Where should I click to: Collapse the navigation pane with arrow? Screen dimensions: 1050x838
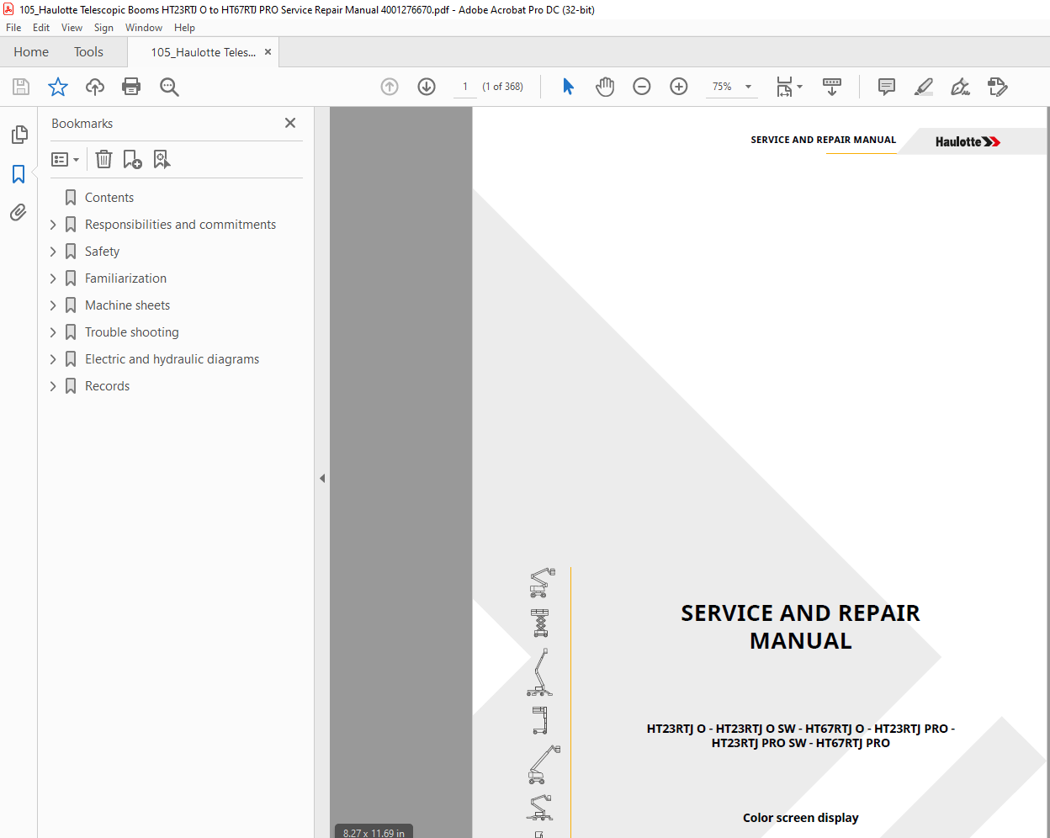[x=322, y=478]
